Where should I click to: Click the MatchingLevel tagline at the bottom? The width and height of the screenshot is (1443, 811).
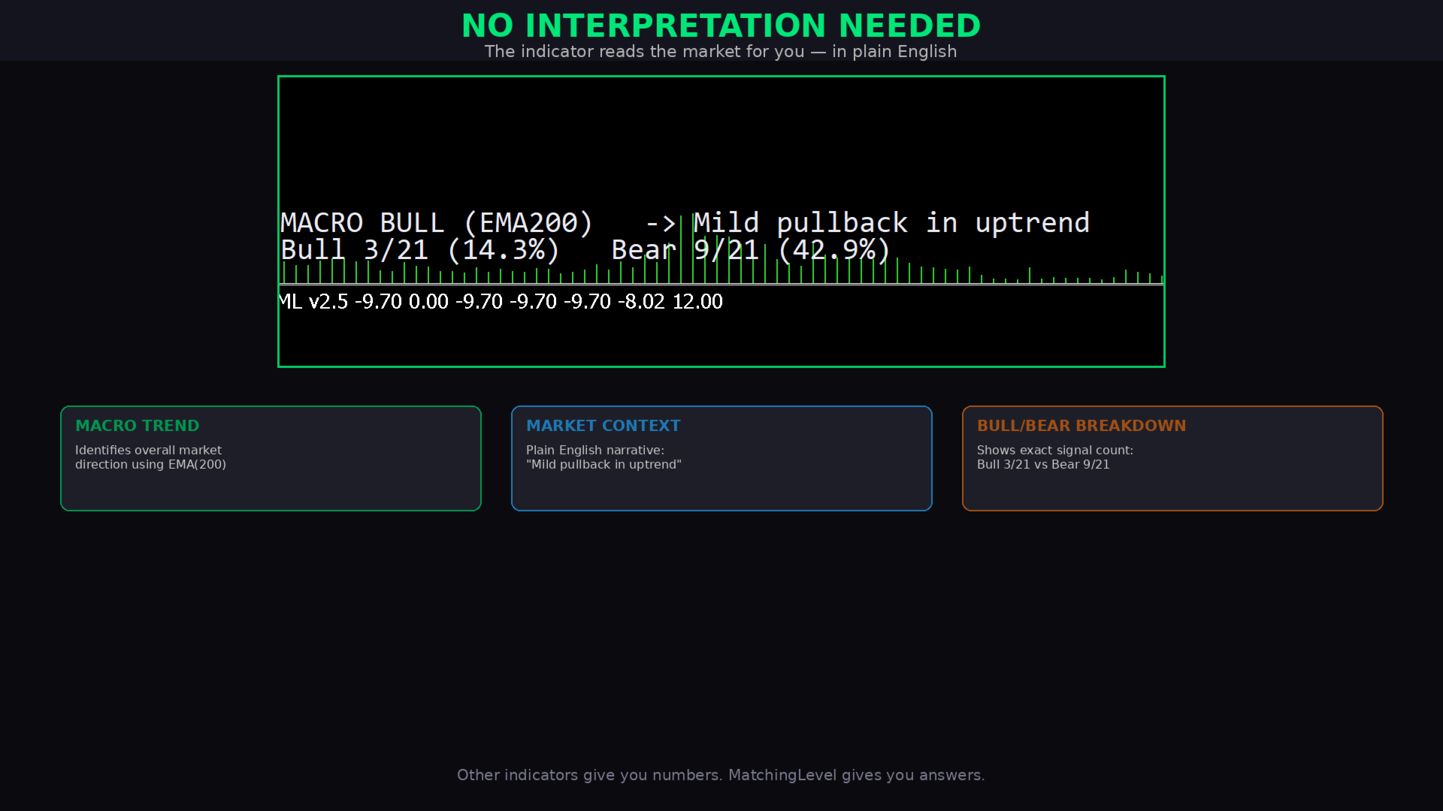pos(720,775)
